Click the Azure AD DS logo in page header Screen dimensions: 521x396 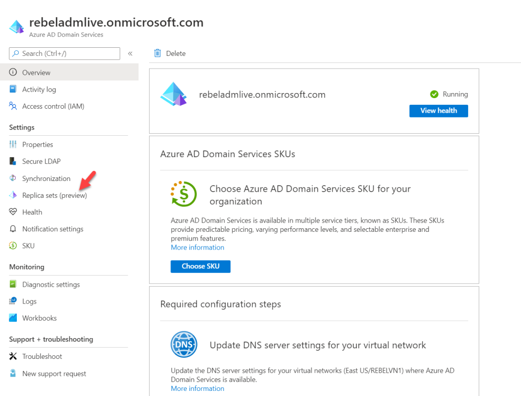click(x=17, y=26)
